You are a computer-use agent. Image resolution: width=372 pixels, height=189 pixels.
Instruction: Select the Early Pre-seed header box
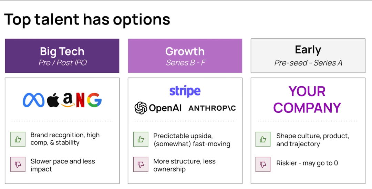(308, 56)
